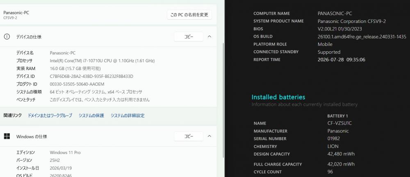Select the product ID 00330-53505-50640-AAOEM

[x=77, y=84]
